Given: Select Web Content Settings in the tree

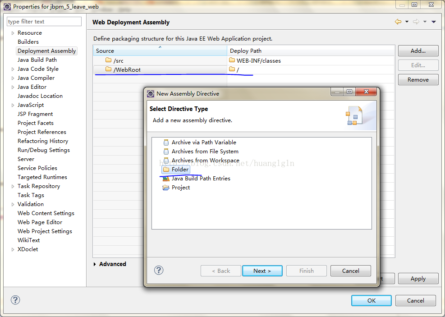Looking at the screenshot, I should coord(46,213).
